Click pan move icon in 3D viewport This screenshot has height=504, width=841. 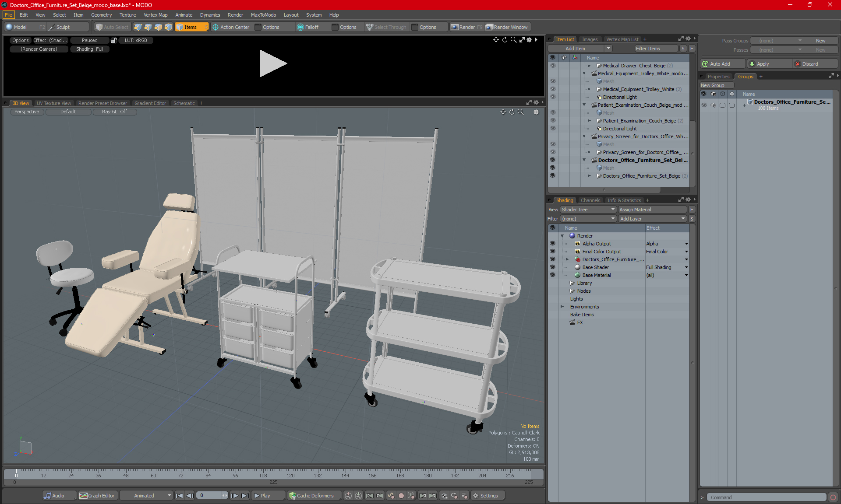pyautogui.click(x=503, y=112)
